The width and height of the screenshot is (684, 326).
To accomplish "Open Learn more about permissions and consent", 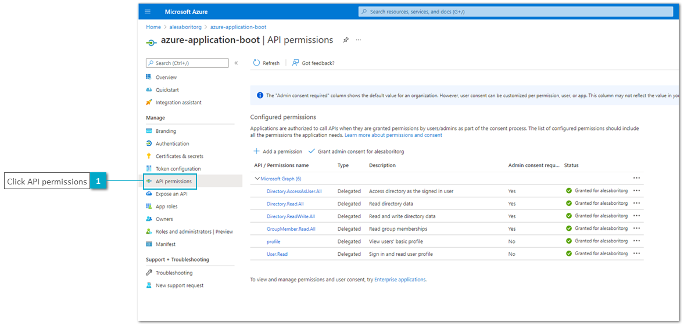I will (x=393, y=135).
